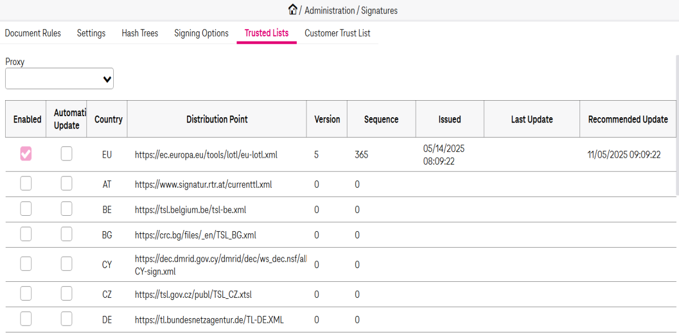Image resolution: width=679 pixels, height=333 pixels.
Task: Click the vertical scrollbar on the right
Action: (x=677, y=125)
